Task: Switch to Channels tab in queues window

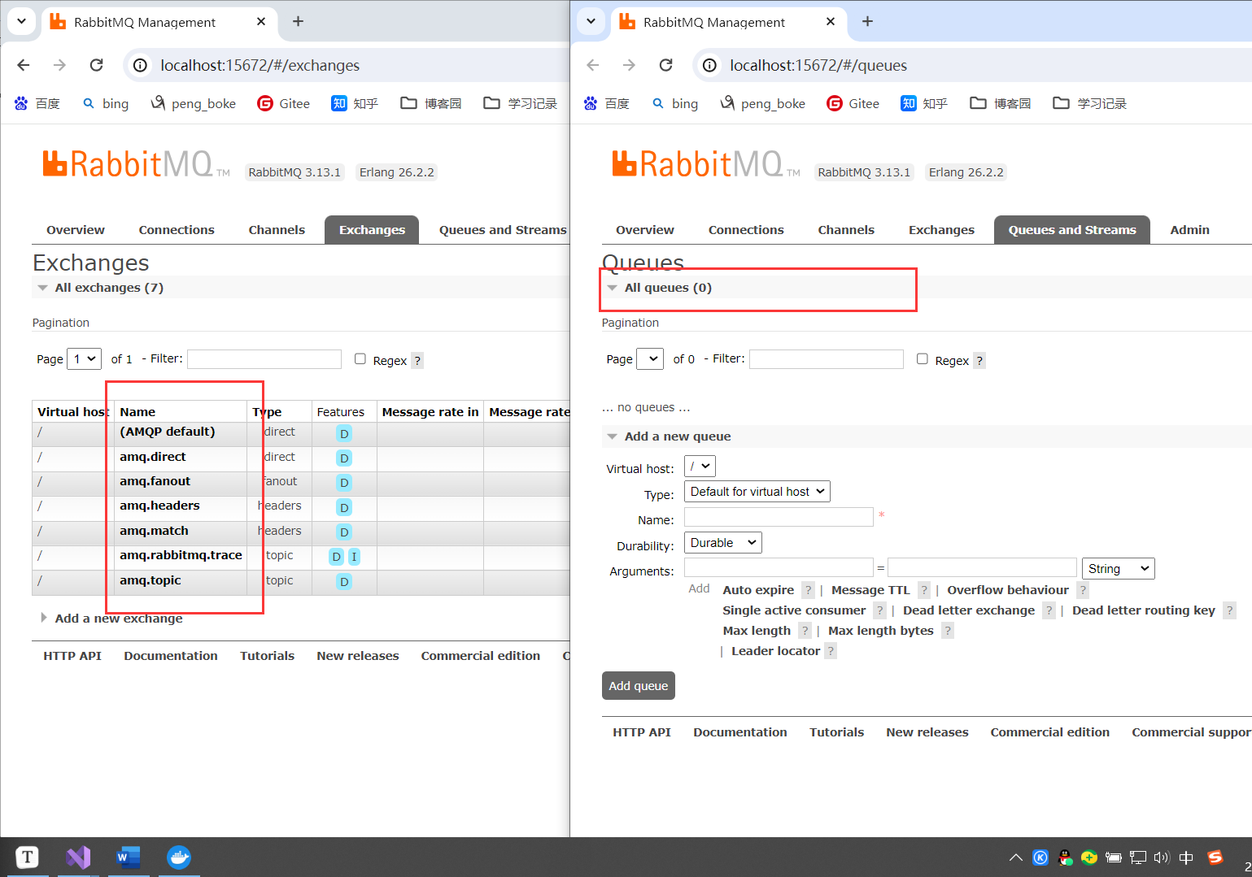Action: point(846,230)
